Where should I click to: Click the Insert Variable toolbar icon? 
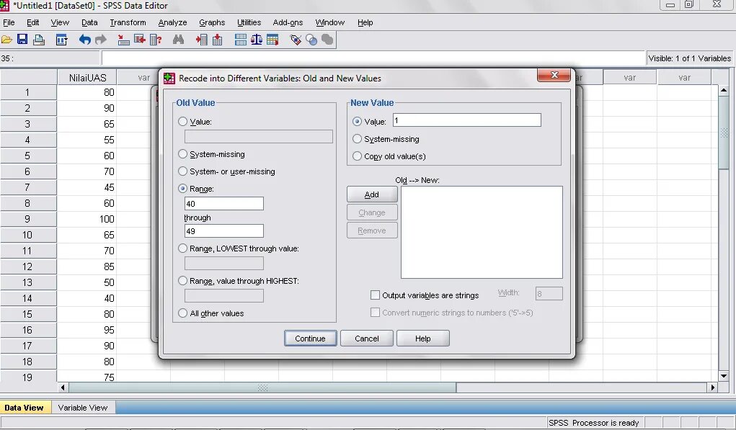(217, 40)
